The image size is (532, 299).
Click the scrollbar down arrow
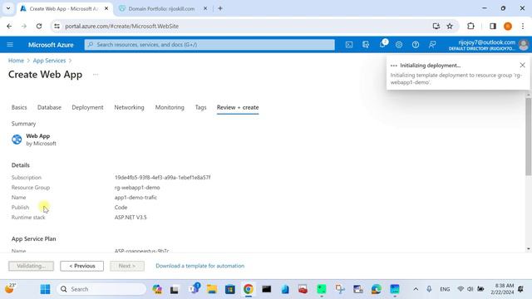point(529,249)
